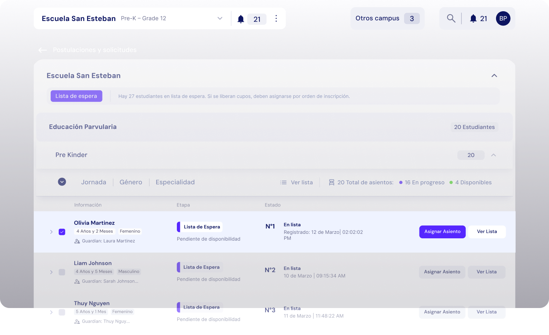Click Asignar Asiento for Olivia Martinez
The width and height of the screenshot is (549, 335).
(442, 232)
